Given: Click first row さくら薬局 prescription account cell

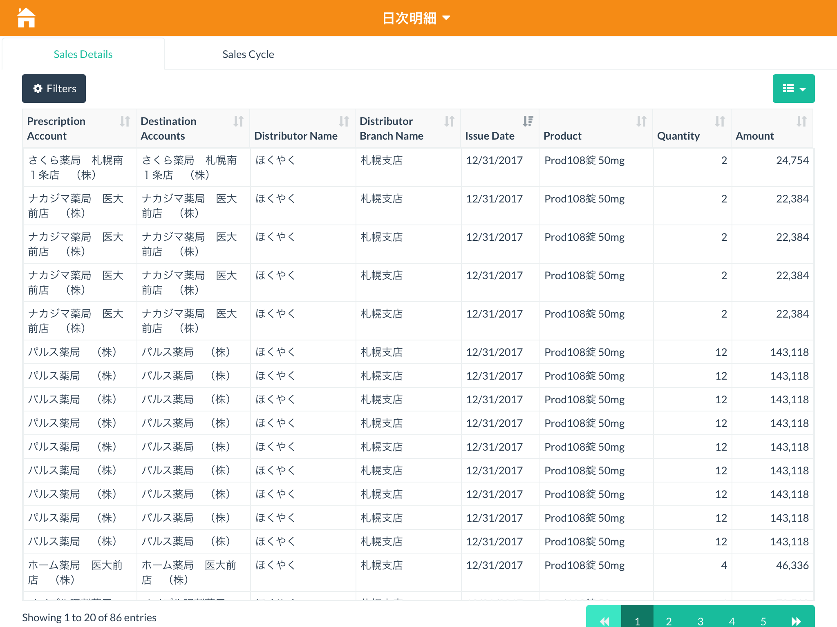Looking at the screenshot, I should (x=76, y=167).
